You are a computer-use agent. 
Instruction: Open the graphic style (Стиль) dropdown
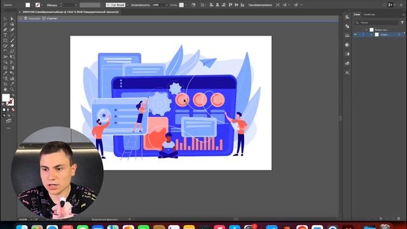tap(186, 5)
